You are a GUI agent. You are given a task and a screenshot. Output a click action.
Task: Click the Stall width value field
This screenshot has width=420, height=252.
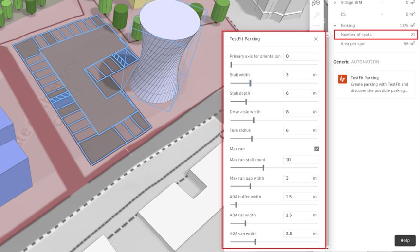(301, 75)
